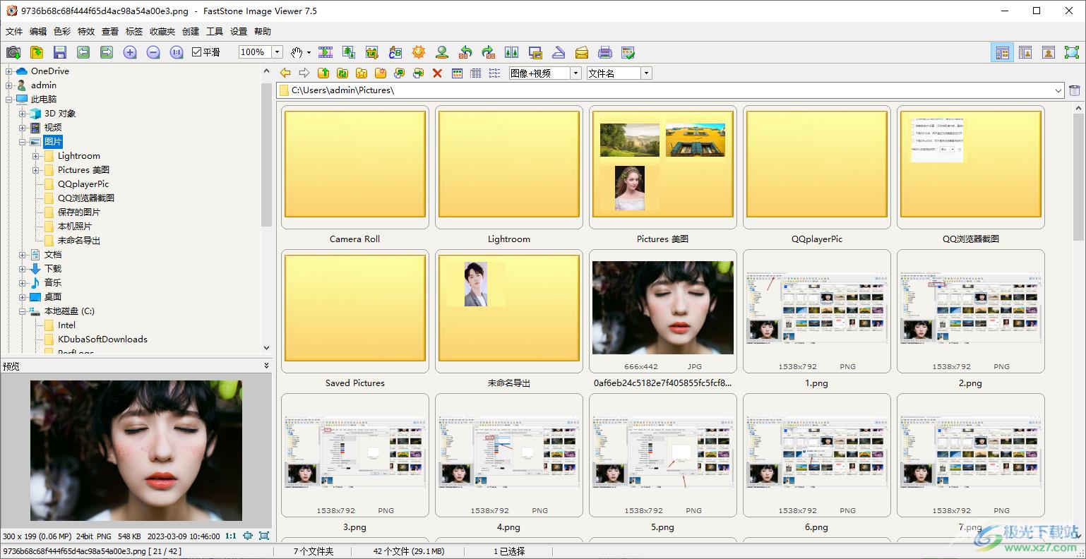Collapse the 预览 preview panel chevron

[266, 366]
